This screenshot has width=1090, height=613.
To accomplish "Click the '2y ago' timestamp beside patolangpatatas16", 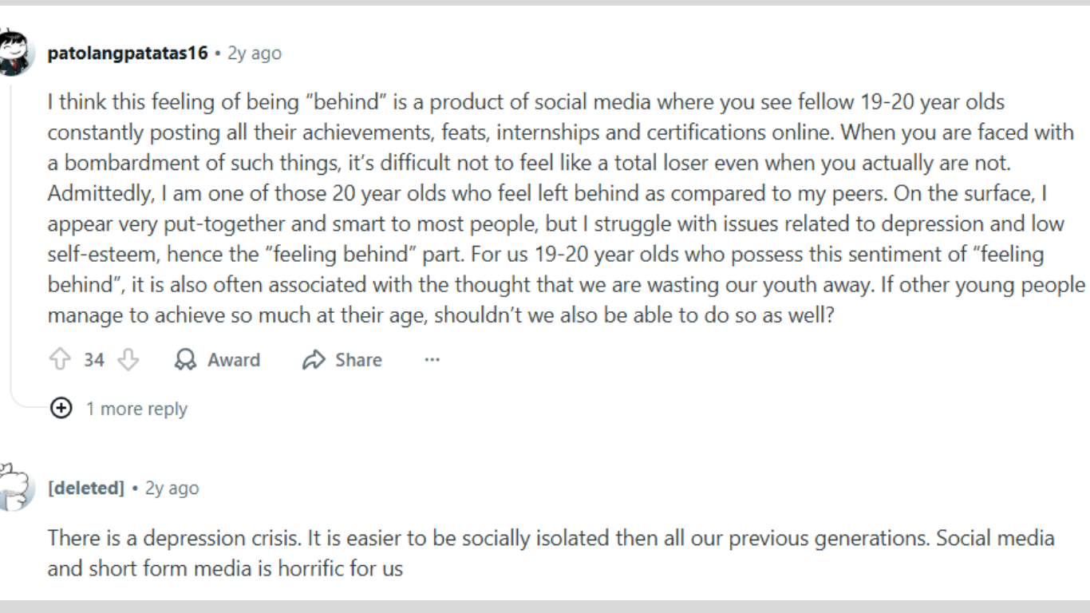I will (x=255, y=53).
